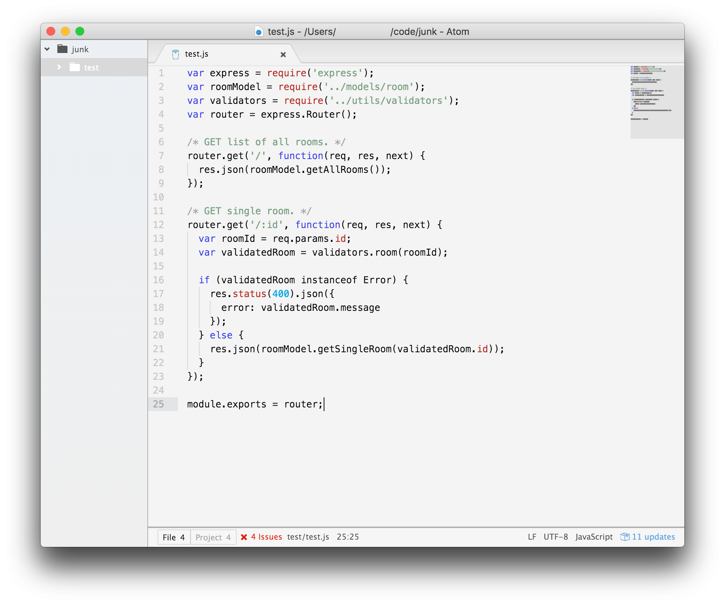
Task: Click the red issues X icon
Action: [244, 537]
